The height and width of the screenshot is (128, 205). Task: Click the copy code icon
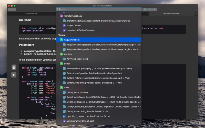tap(14, 67)
